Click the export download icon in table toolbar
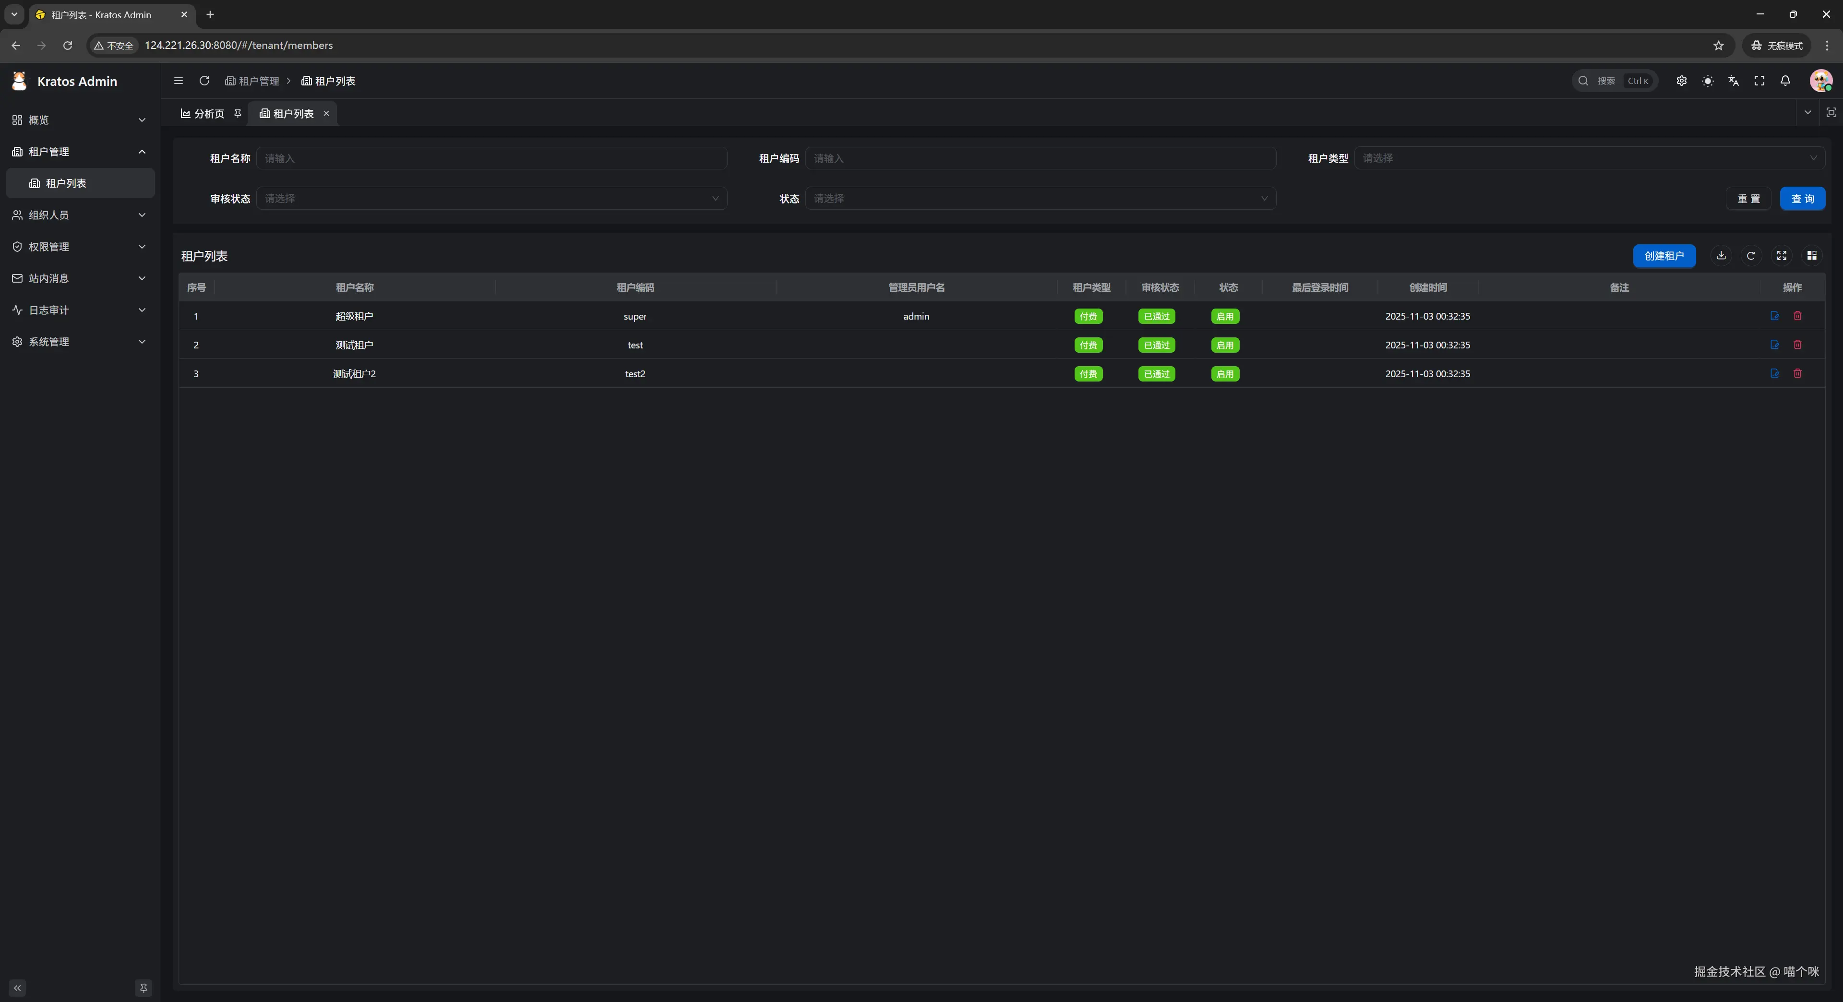The height and width of the screenshot is (1002, 1843). [x=1721, y=255]
